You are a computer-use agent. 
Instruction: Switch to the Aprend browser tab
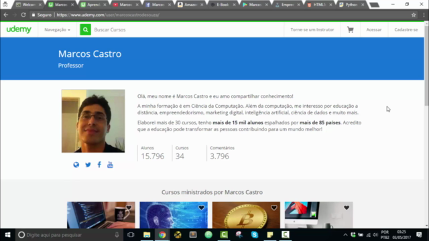coord(93,5)
